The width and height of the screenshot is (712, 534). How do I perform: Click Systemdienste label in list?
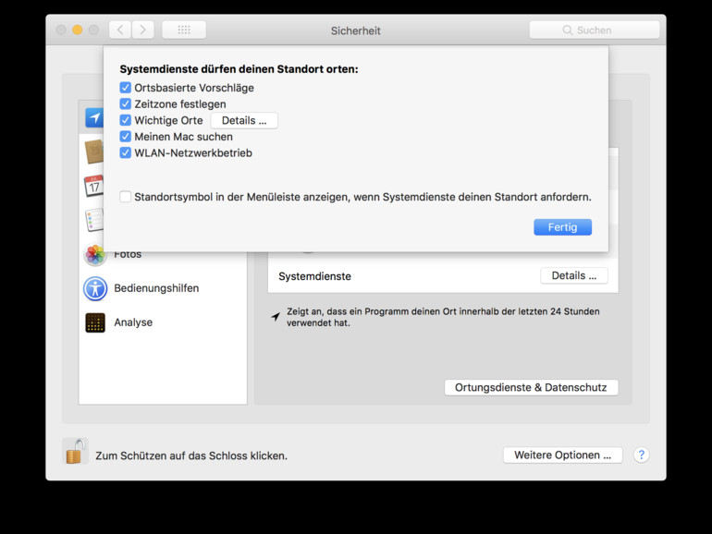(x=314, y=276)
